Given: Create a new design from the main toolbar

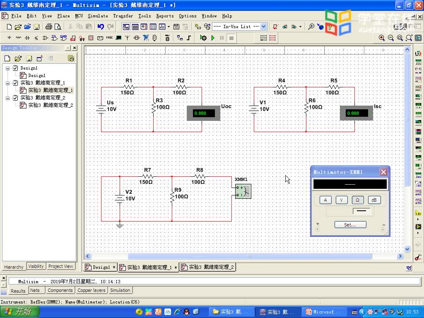Looking at the screenshot, I should click(9, 27).
